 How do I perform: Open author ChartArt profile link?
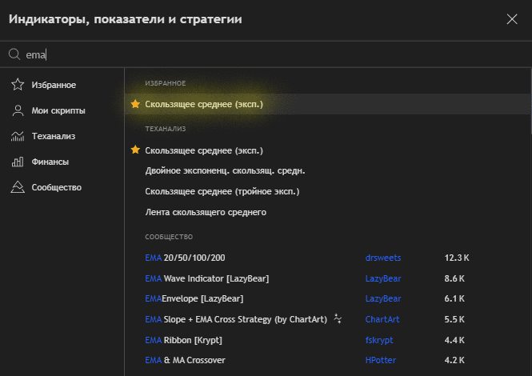tap(382, 319)
